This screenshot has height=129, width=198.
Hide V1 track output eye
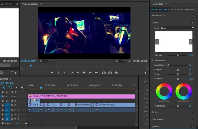tap(15, 105)
